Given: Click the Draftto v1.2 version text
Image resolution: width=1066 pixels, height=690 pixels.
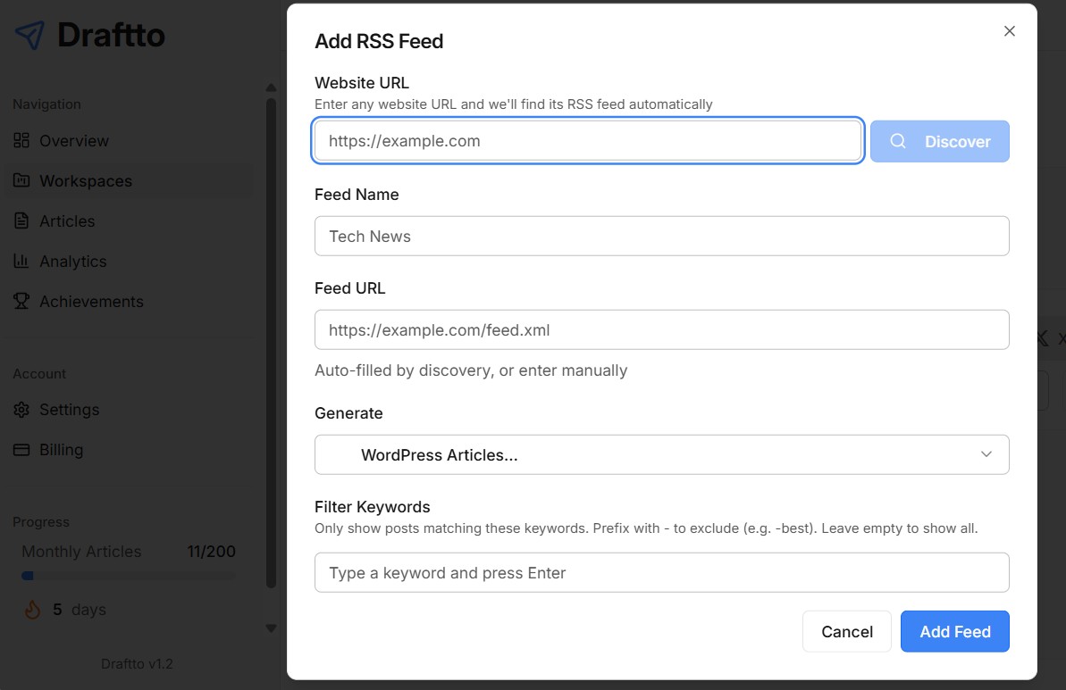Looking at the screenshot, I should click(137, 663).
